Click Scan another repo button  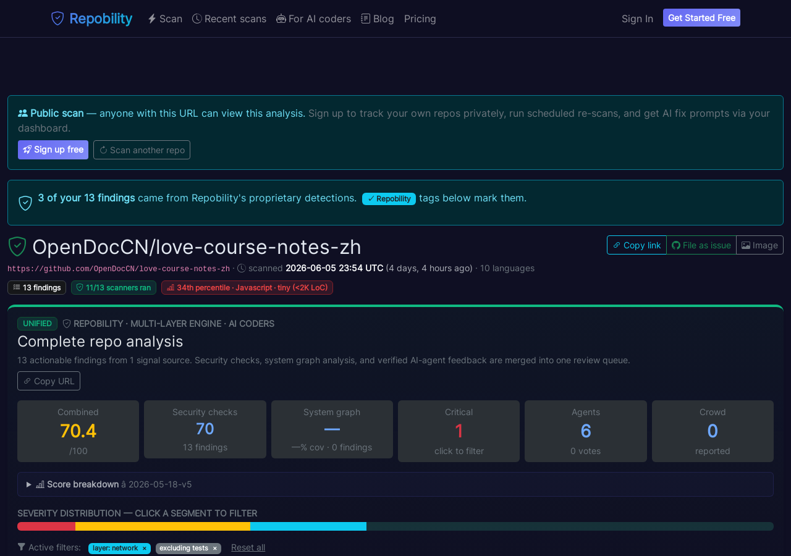pyautogui.click(x=142, y=150)
